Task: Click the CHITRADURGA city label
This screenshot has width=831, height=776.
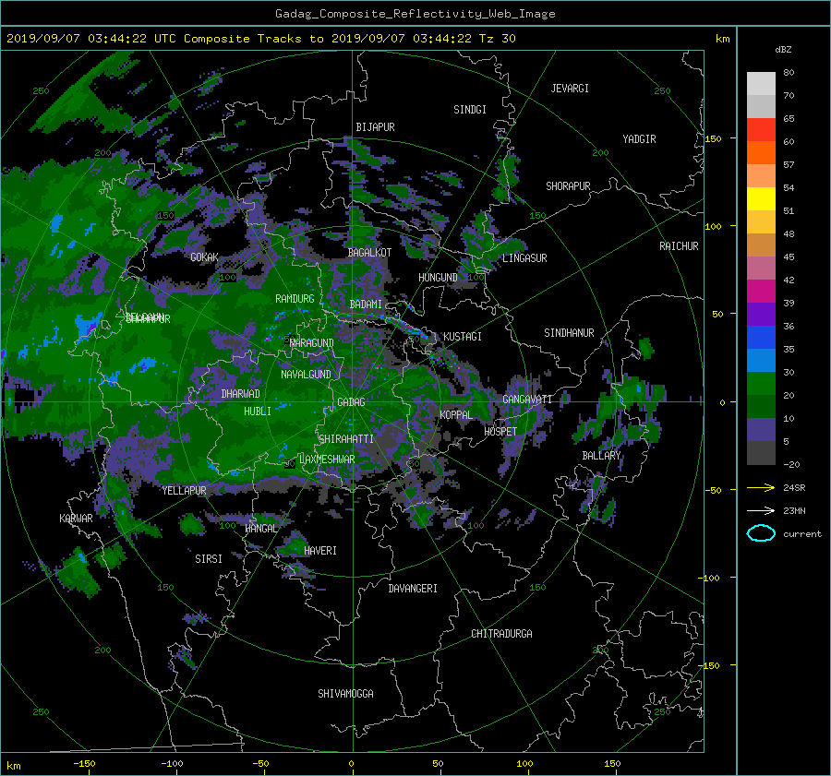Action: tap(501, 634)
